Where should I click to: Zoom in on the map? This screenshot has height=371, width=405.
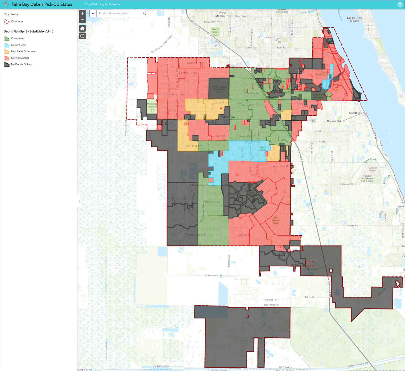pyautogui.click(x=82, y=13)
